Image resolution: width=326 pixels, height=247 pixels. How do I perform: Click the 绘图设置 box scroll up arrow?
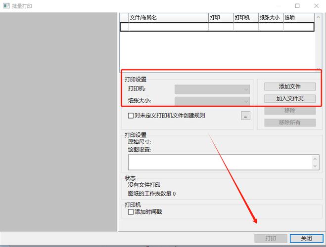(315, 159)
